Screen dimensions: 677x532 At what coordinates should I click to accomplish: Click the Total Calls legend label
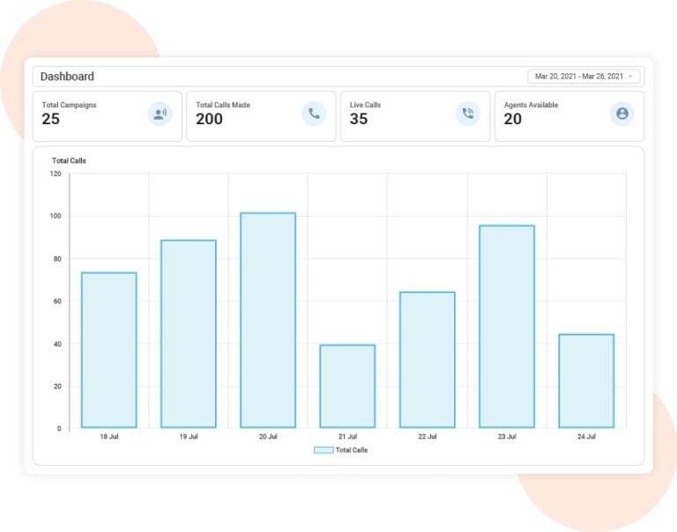352,450
